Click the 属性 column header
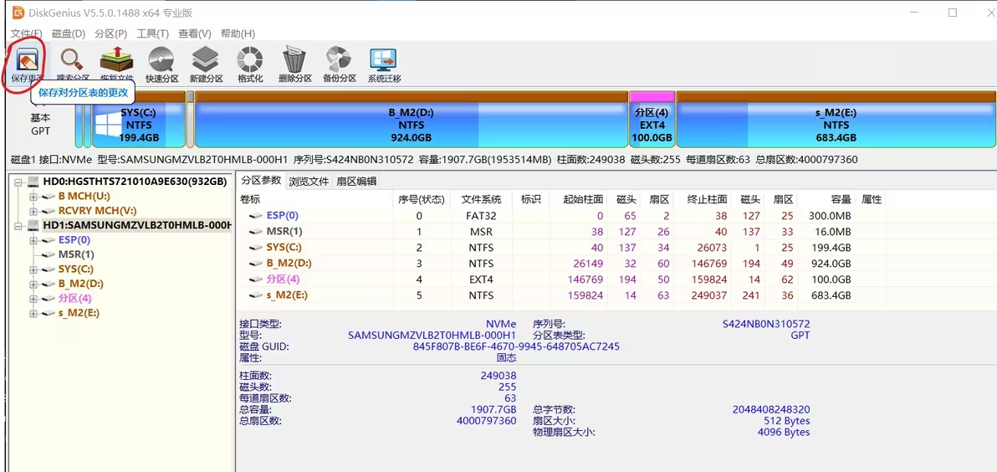This screenshot has height=472, width=997. coord(871,199)
